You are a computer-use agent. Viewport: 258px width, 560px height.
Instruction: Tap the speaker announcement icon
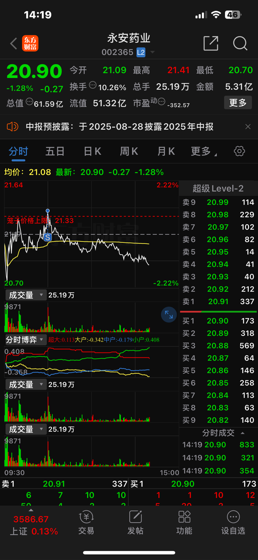tap(12, 127)
